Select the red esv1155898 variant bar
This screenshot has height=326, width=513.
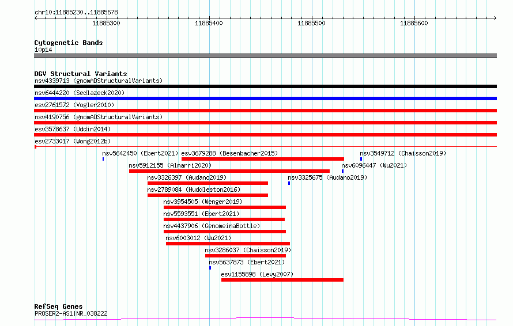[x=282, y=280]
